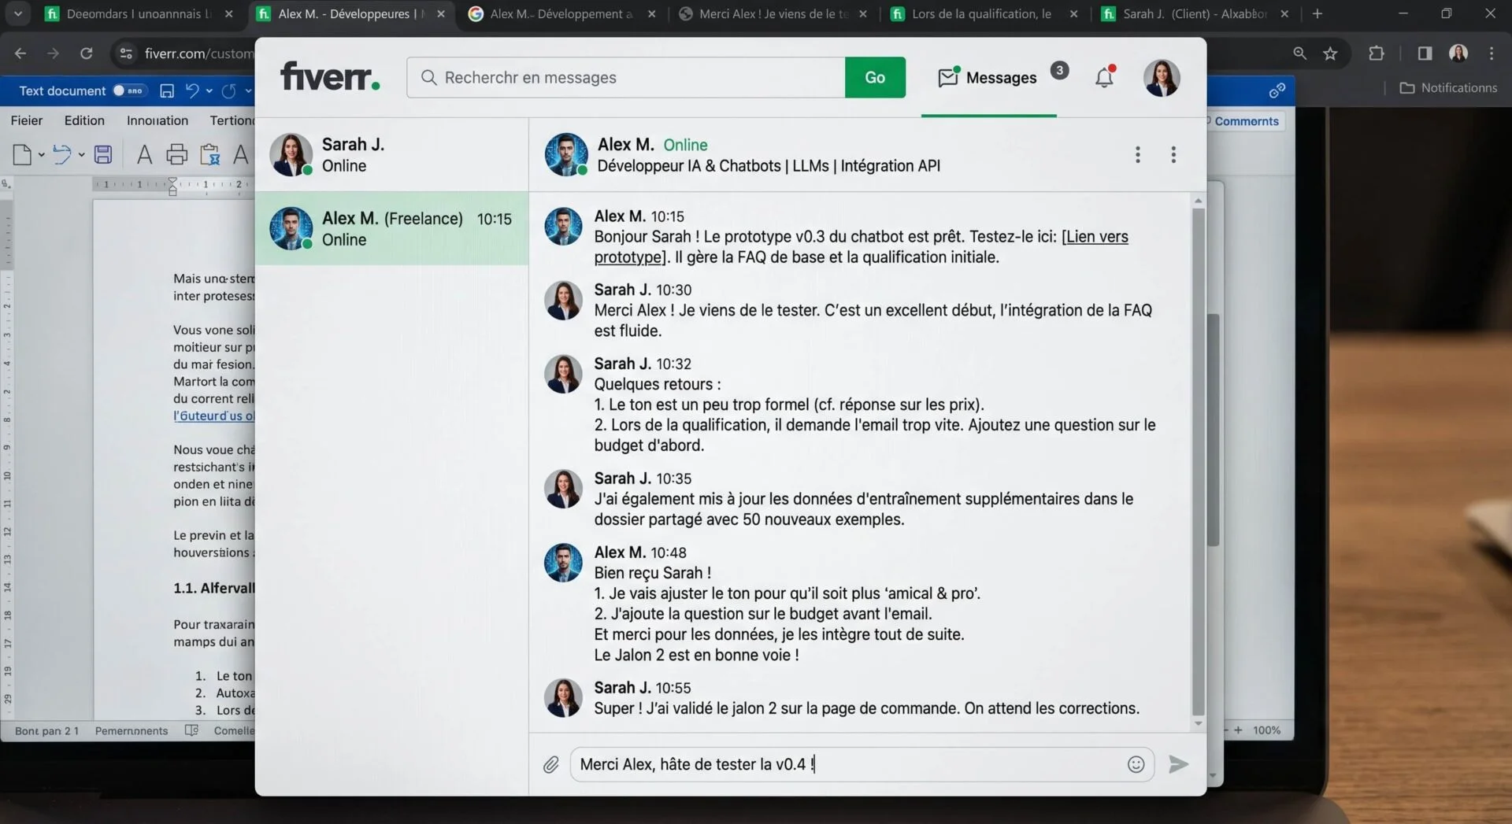
Task: Click the Chrome profile avatar in browser toolbar
Action: [x=1458, y=54]
